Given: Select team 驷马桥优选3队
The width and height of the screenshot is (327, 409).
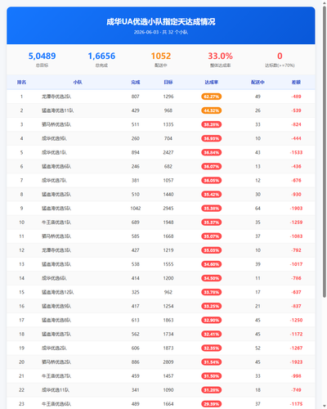Looking at the screenshot, I should 56,236.
